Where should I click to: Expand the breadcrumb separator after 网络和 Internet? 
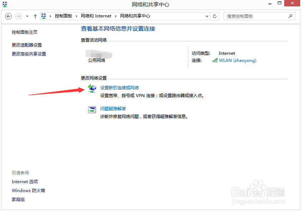[116, 16]
